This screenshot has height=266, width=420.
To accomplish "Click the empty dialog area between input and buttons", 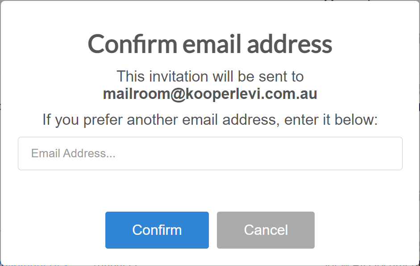I will pyautogui.click(x=210, y=191).
